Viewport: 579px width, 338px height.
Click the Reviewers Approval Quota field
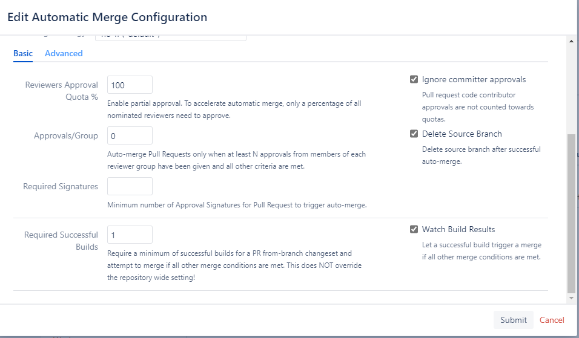pos(130,85)
